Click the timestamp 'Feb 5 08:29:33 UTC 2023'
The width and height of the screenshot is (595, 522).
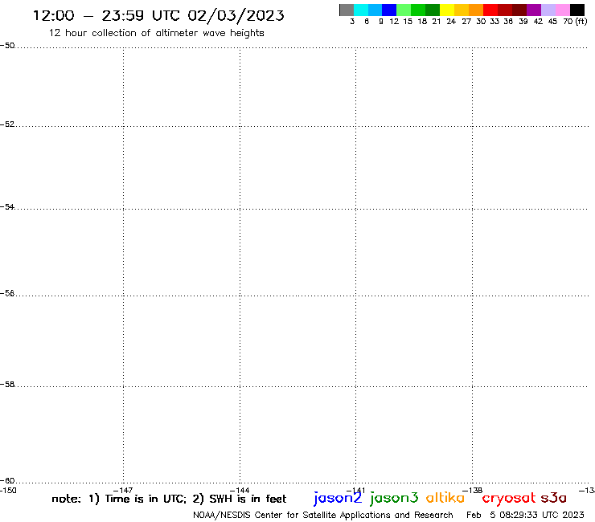click(525, 515)
